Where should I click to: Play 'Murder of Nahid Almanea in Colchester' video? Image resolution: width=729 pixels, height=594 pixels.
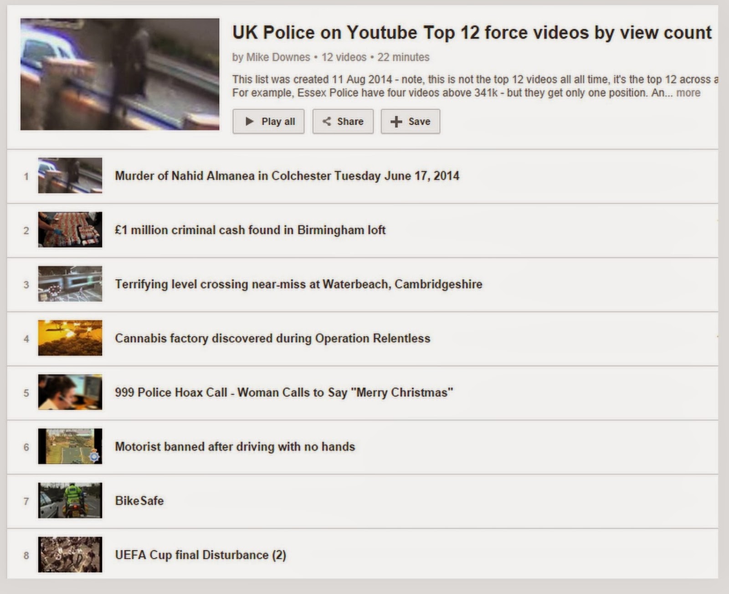pos(287,176)
